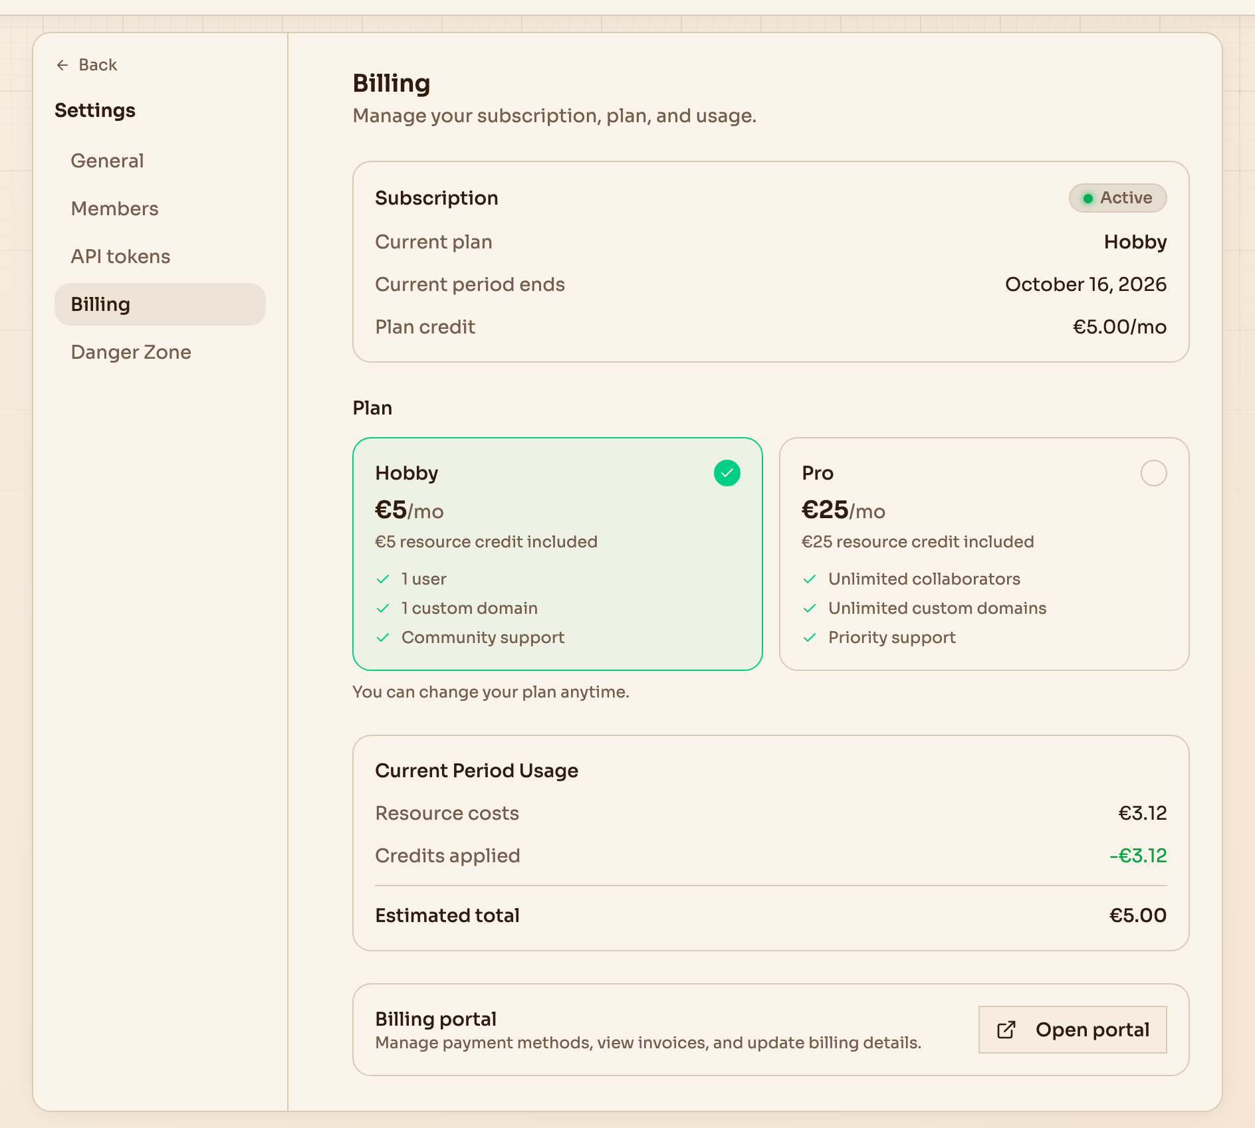Click the back arrow icon
The image size is (1255, 1128).
tap(62, 65)
